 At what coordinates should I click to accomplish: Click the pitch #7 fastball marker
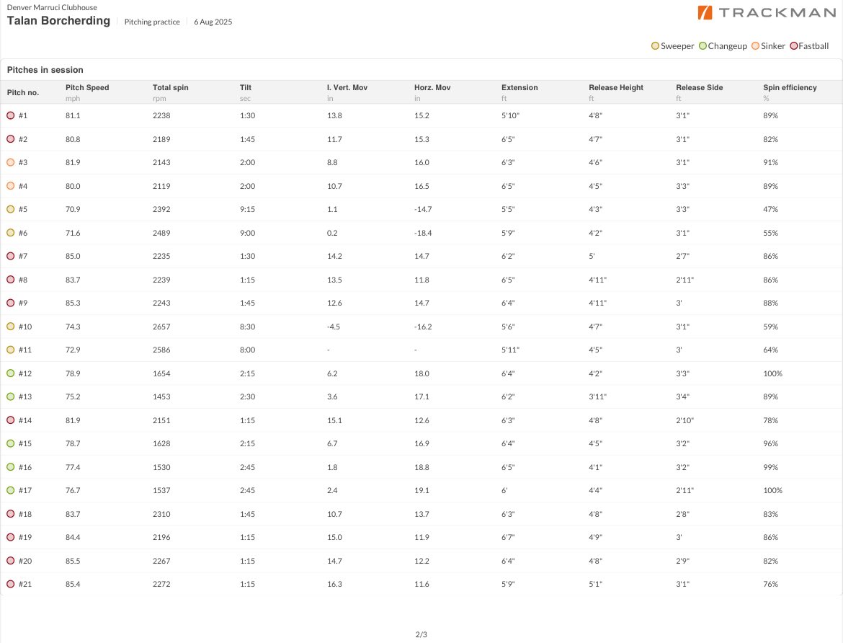10,256
